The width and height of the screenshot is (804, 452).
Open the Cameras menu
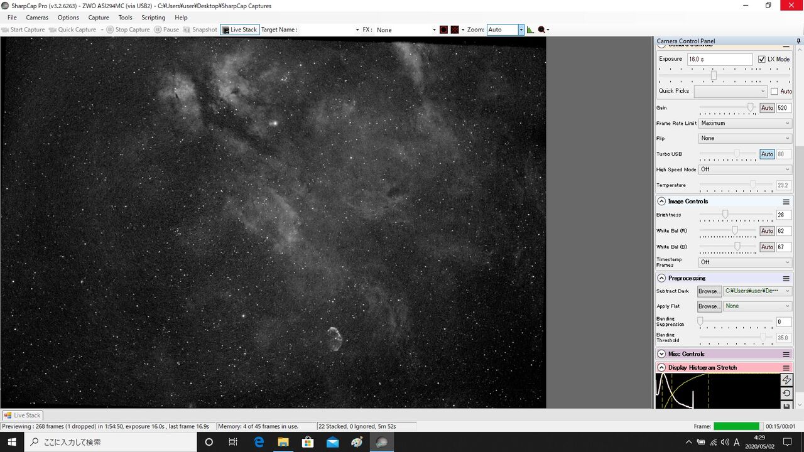pos(37,18)
